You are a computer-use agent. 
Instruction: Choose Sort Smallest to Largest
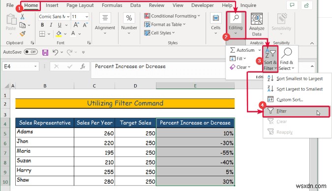[297, 79]
